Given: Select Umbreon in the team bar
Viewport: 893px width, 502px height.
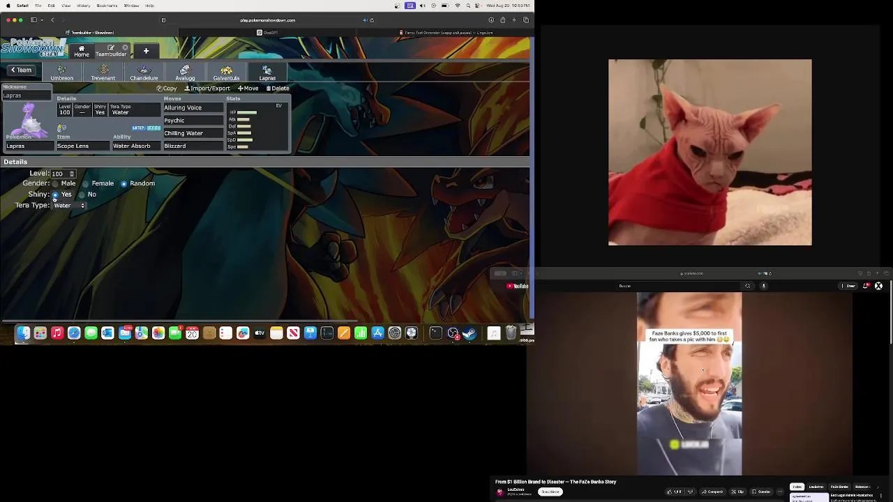Looking at the screenshot, I should point(62,73).
